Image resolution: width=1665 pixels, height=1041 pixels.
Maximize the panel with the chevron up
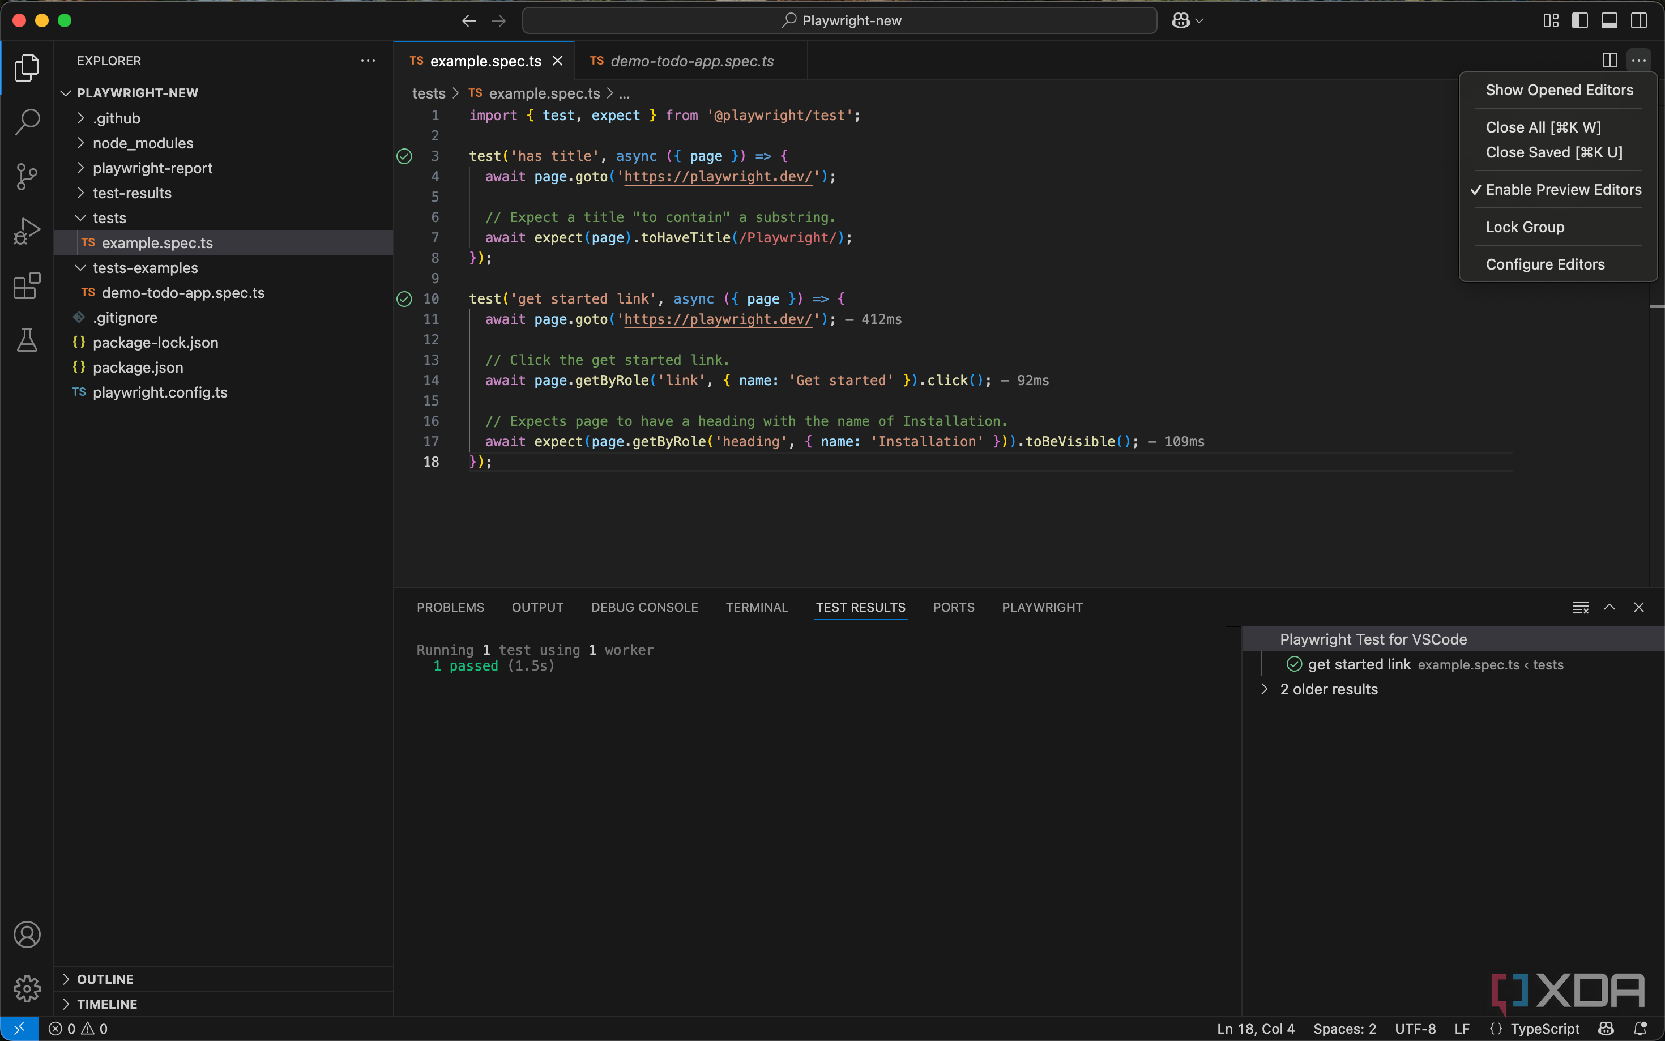point(1609,607)
